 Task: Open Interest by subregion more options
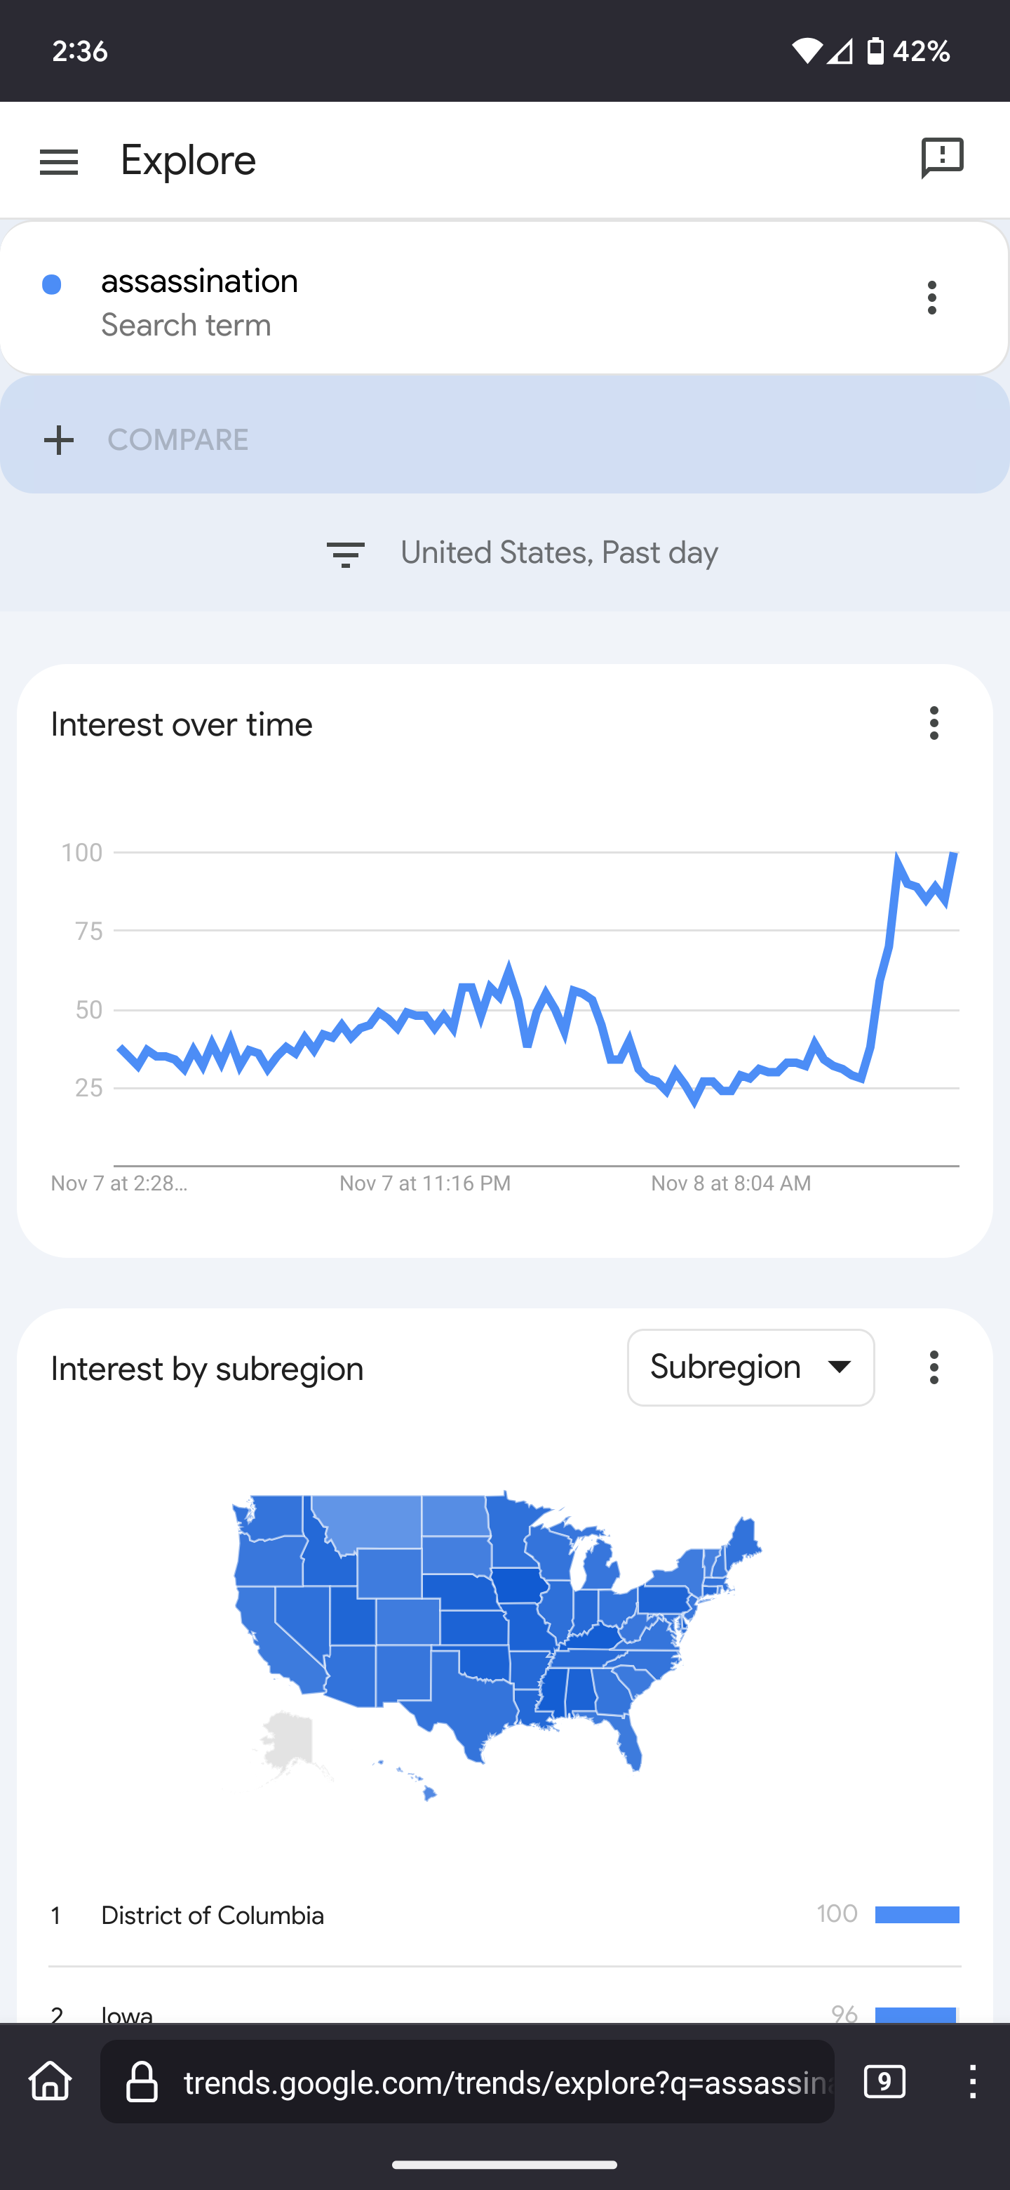pos(934,1368)
